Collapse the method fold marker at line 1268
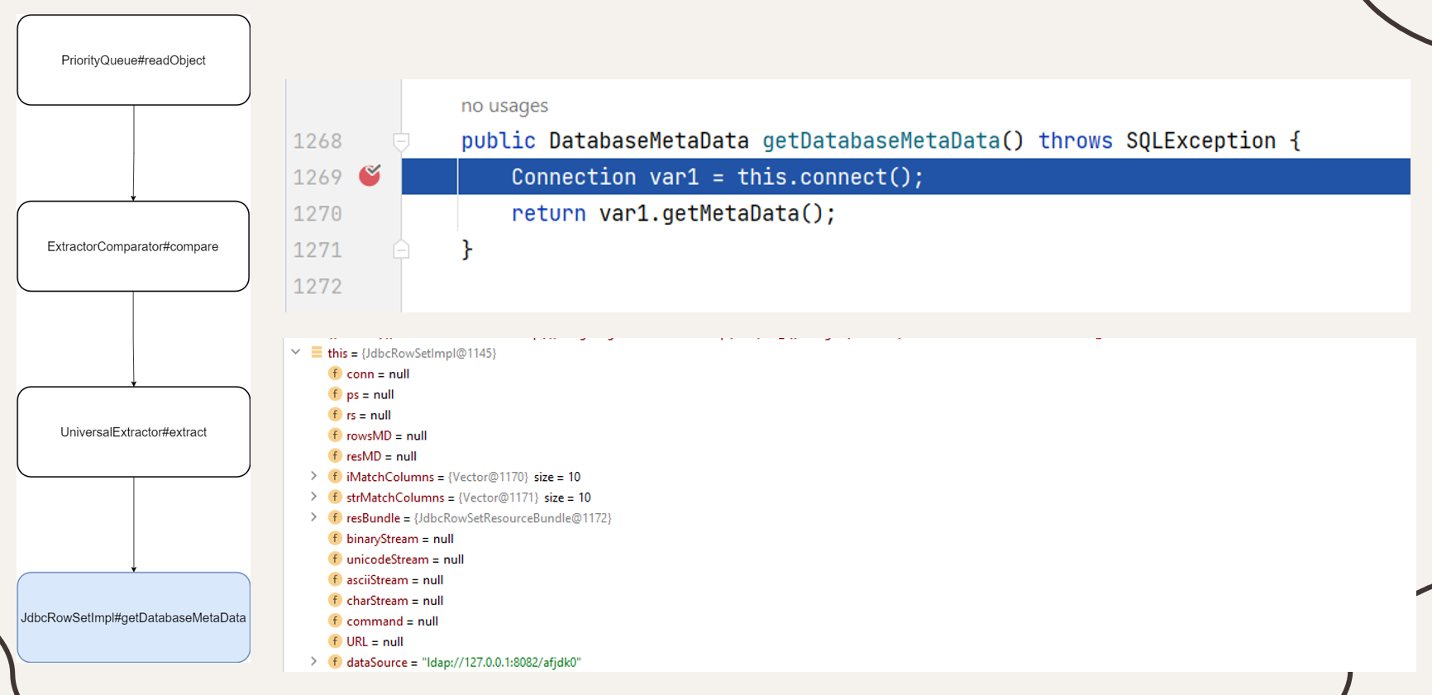The width and height of the screenshot is (1432, 695). coord(401,141)
